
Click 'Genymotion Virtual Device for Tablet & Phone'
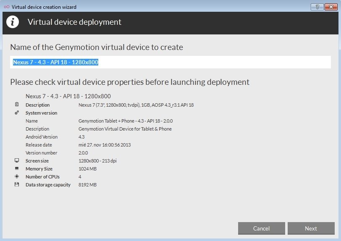(x=125, y=129)
